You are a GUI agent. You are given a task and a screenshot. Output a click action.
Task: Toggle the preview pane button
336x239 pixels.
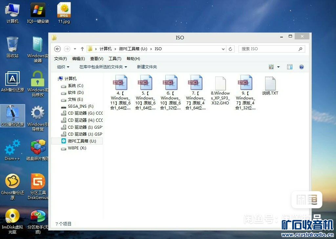click(290, 67)
